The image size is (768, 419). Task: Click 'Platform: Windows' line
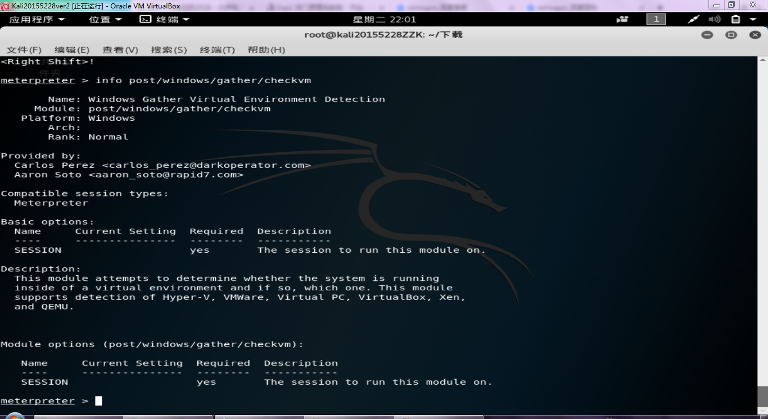(78, 119)
